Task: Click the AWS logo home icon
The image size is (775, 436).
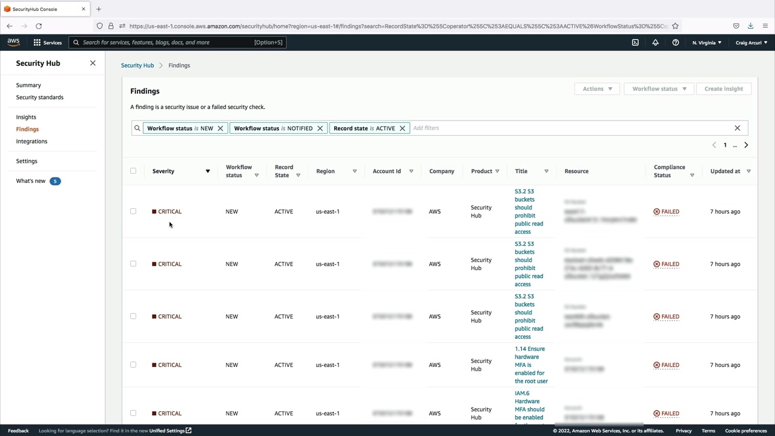Action: click(x=13, y=42)
